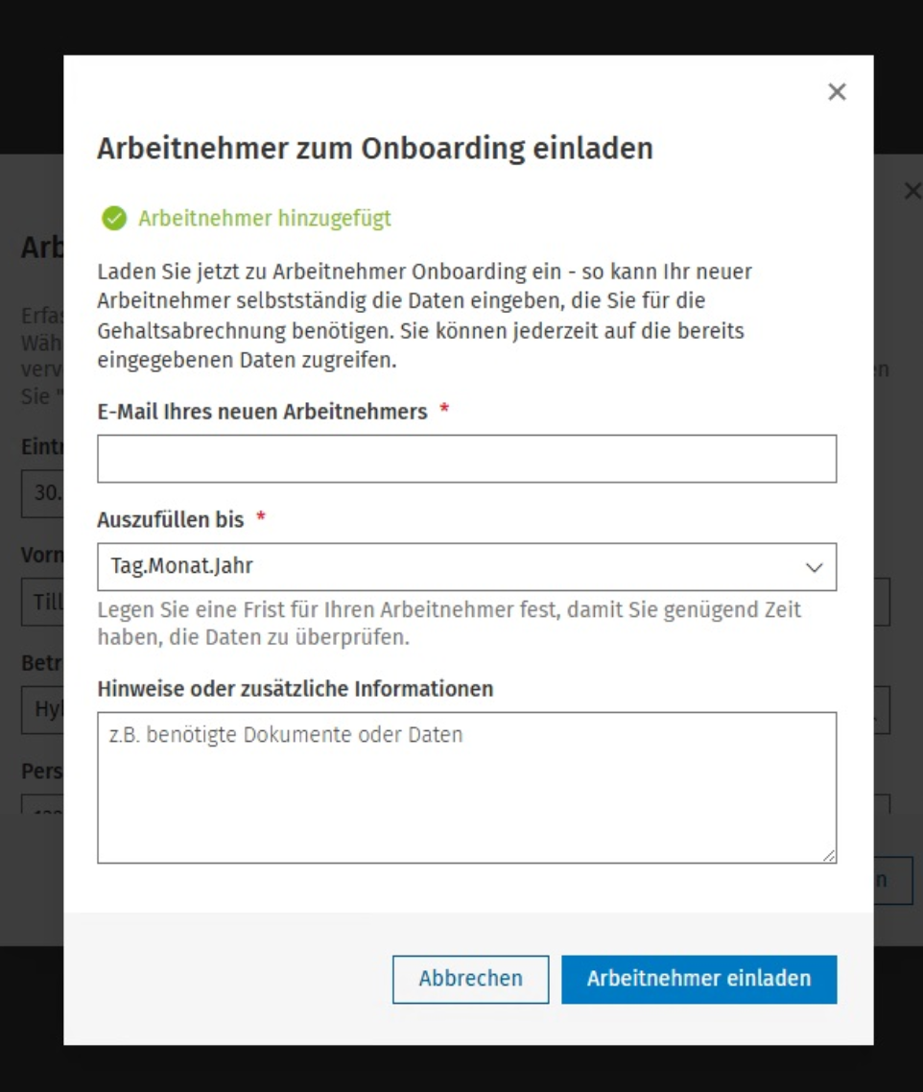Click the 'Auszufüllen bis' label
The height and width of the screenshot is (1092, 923).
[171, 519]
